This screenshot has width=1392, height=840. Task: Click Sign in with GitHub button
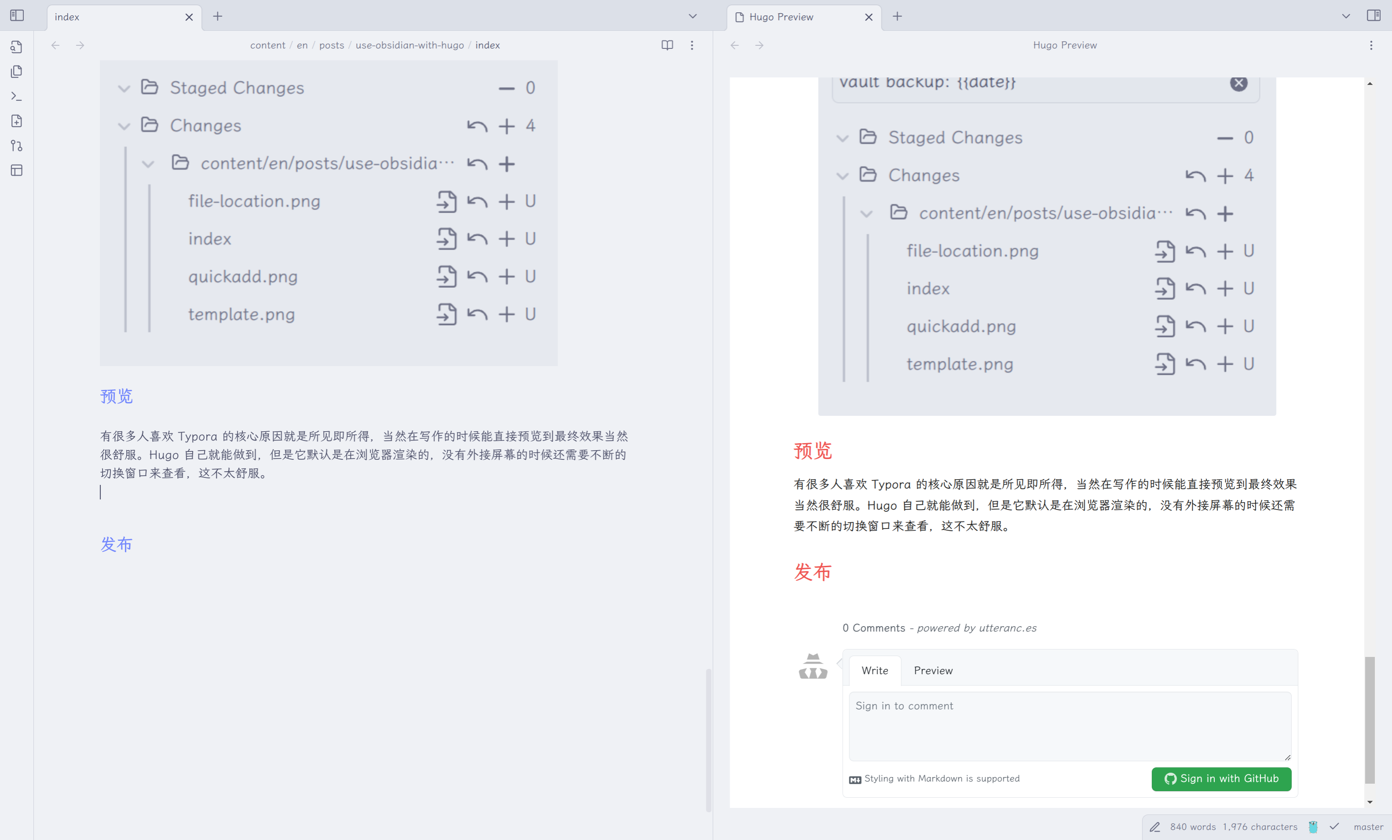click(1221, 778)
